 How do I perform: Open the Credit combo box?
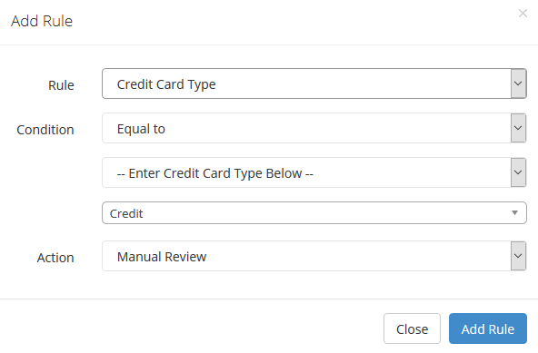tap(314, 213)
